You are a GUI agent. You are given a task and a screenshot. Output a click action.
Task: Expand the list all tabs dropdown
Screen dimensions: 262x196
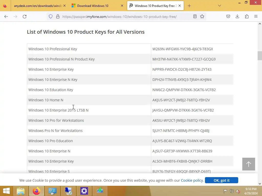(x=220, y=6)
